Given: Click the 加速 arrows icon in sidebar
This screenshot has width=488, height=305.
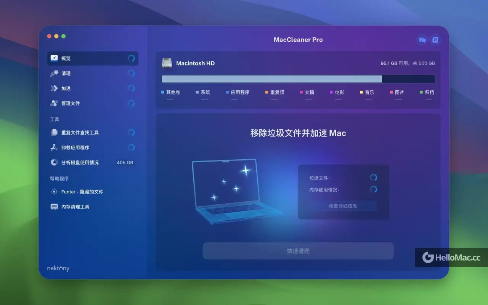Looking at the screenshot, I should [54, 88].
